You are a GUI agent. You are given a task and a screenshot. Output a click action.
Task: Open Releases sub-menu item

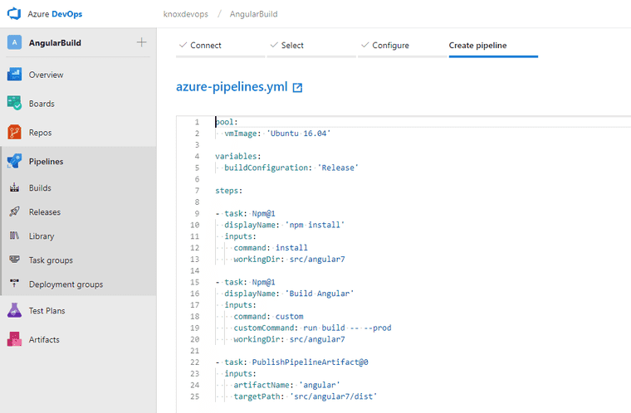click(x=44, y=212)
